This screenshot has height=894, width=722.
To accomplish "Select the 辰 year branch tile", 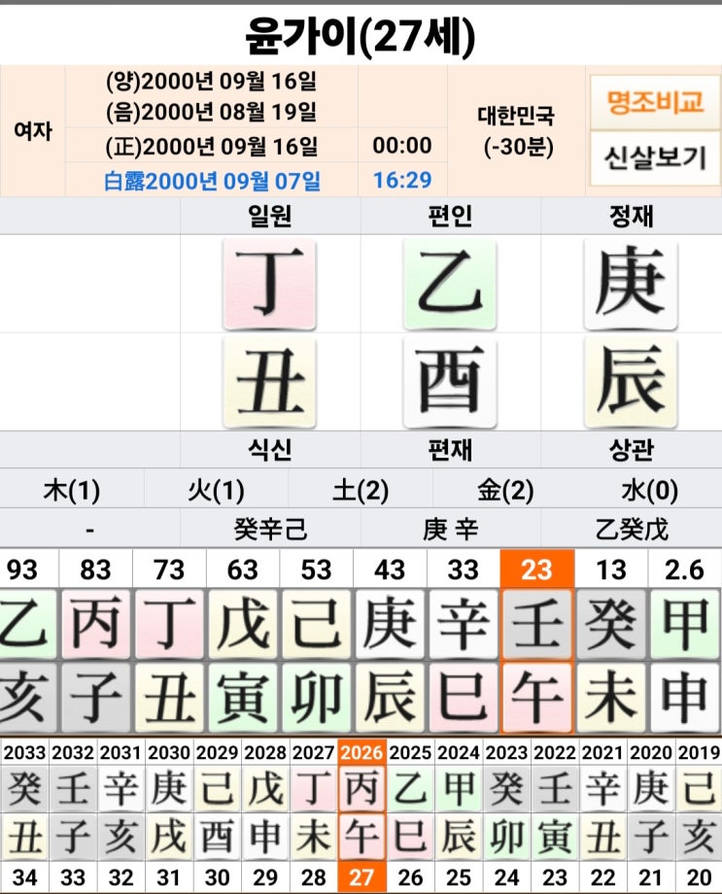I will (631, 382).
